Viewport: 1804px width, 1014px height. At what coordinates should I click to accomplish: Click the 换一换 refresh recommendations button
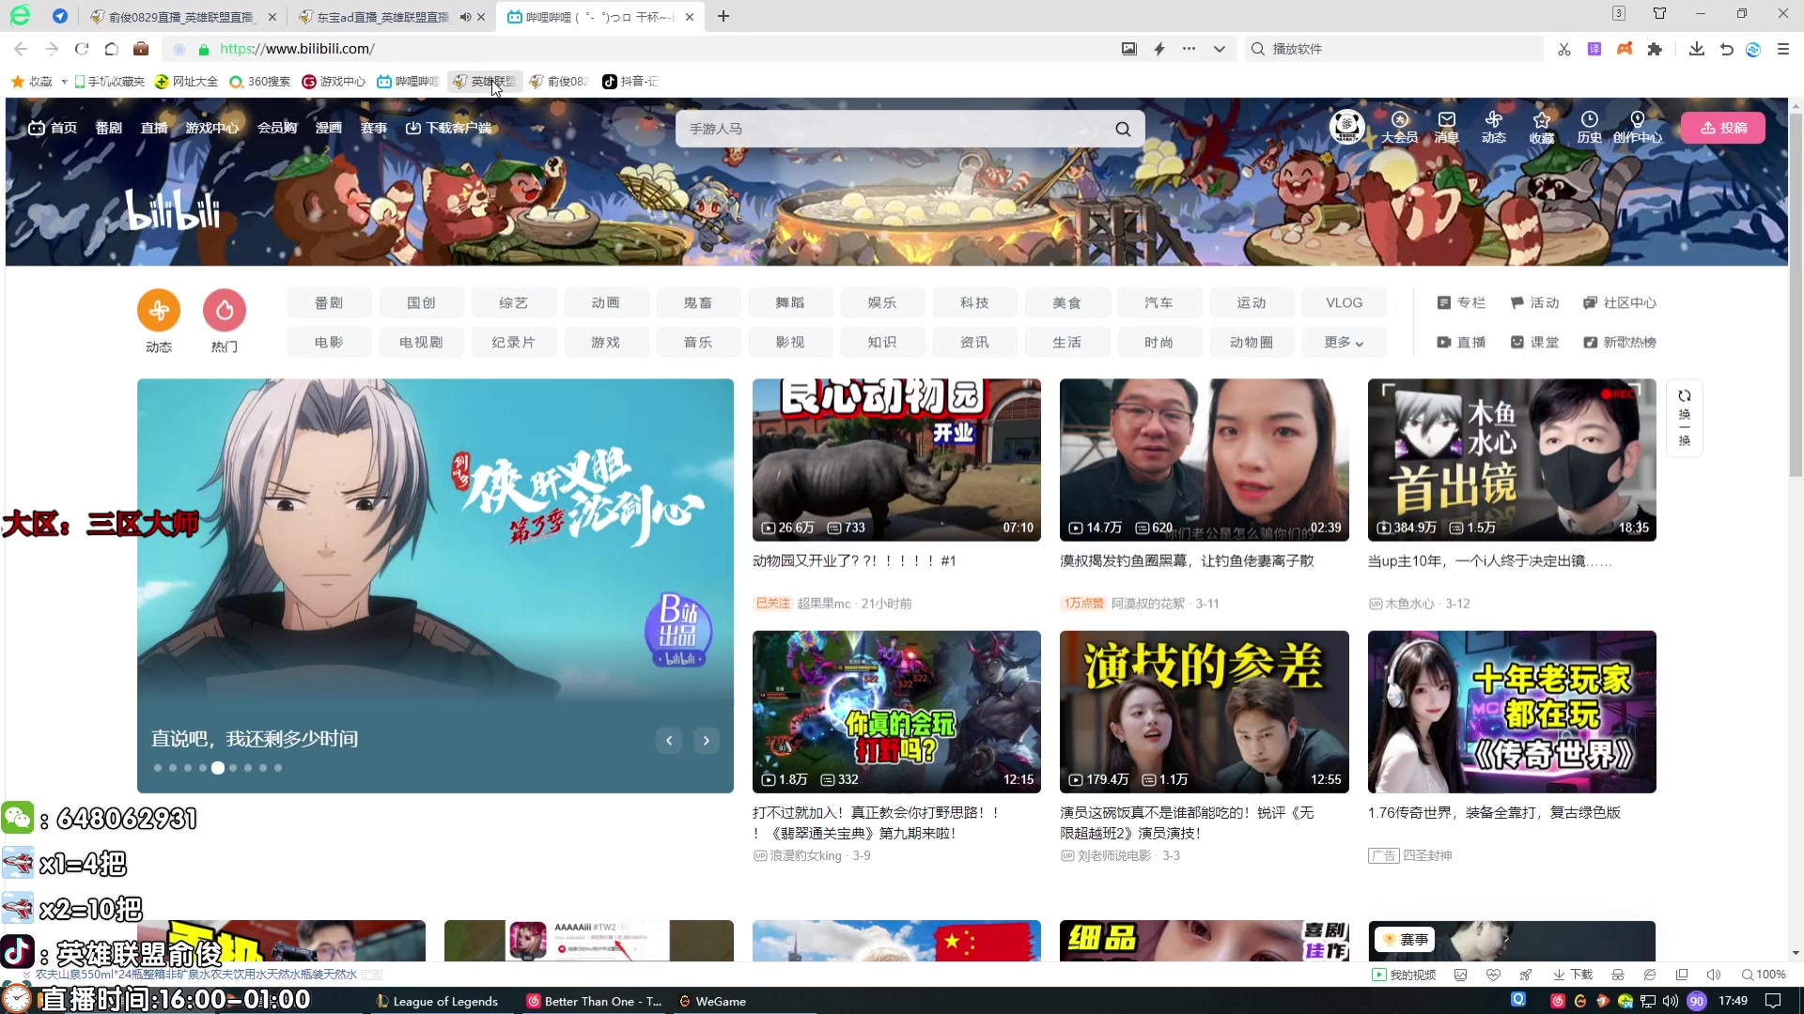pos(1685,418)
